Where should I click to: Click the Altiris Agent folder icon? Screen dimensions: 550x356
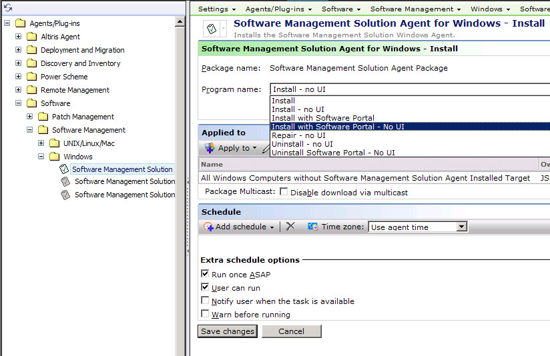tap(31, 37)
